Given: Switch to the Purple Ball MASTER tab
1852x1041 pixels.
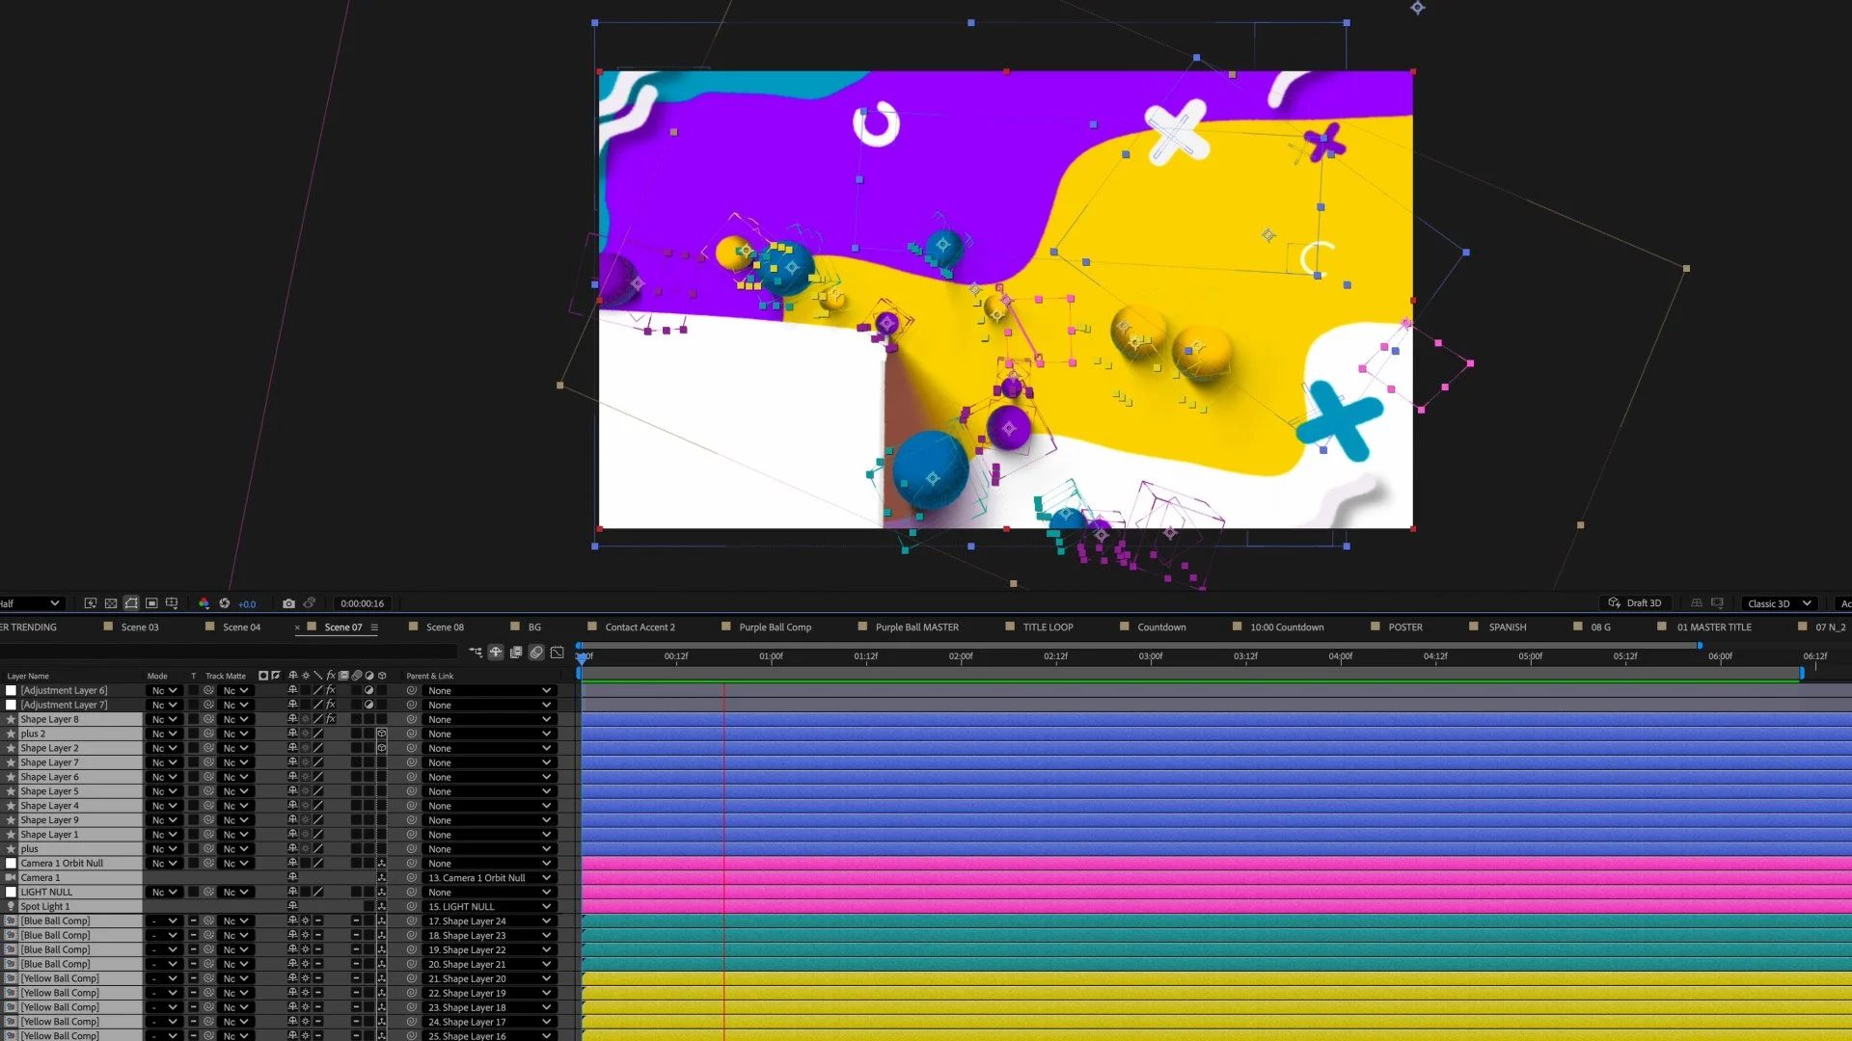Looking at the screenshot, I should click(916, 627).
